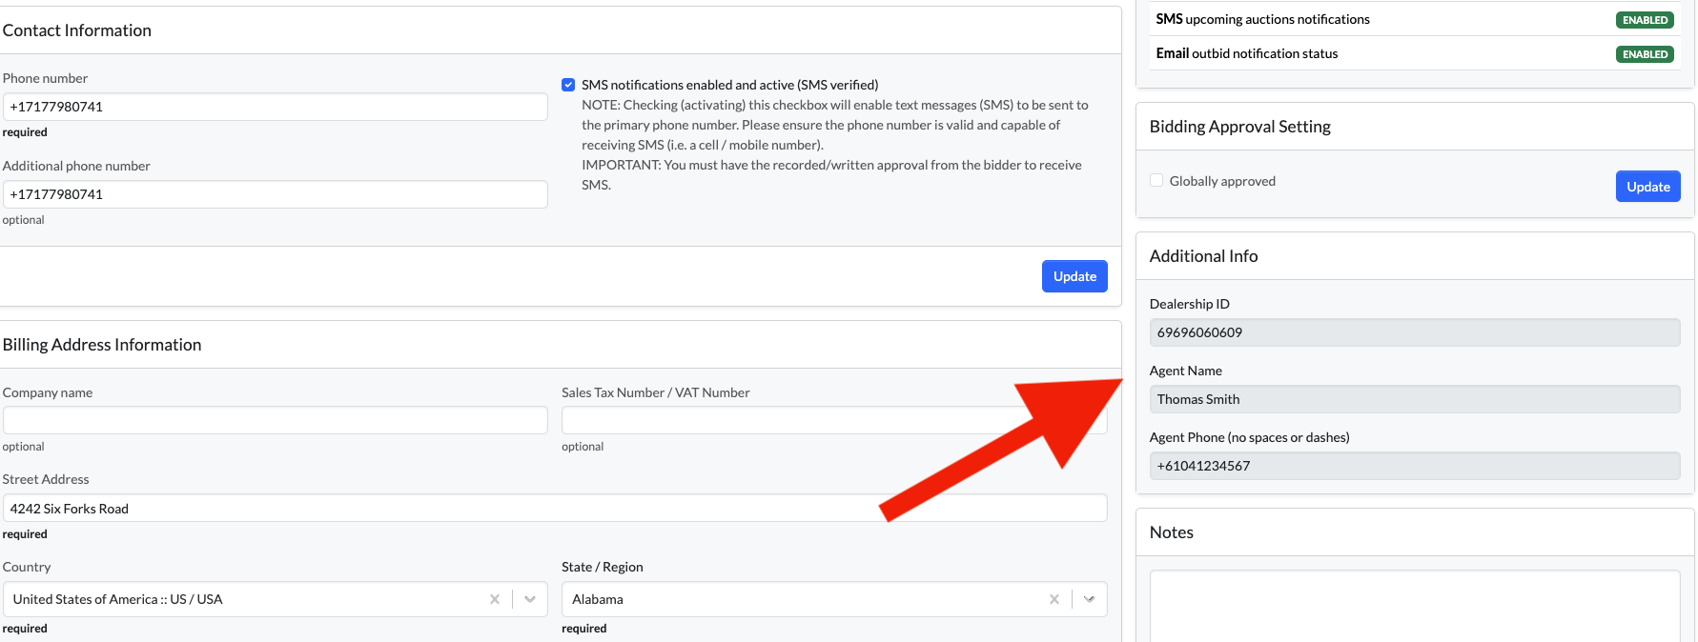Click the Dealership ID field
Viewport: 1698px width, 642px height.
1414,332
